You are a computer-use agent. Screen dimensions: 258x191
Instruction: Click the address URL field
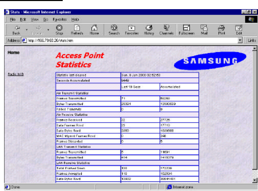pyautogui.click(x=133, y=40)
